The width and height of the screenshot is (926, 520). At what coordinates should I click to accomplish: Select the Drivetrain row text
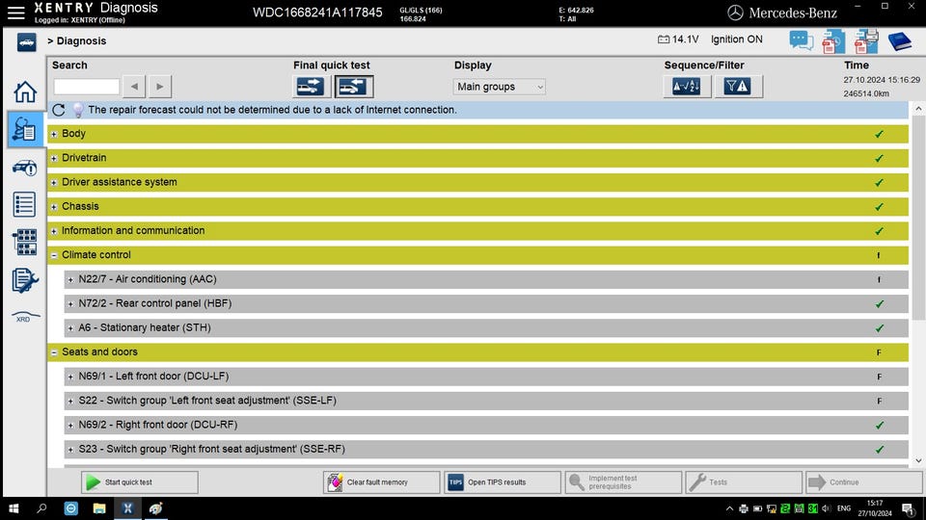tap(84, 157)
